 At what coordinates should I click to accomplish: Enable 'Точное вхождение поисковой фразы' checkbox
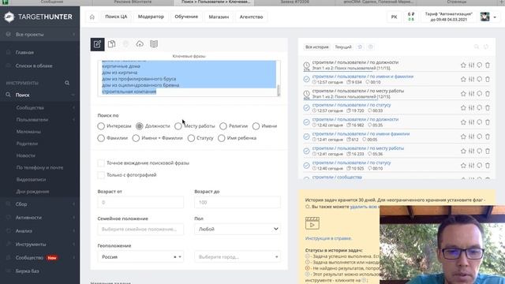(x=101, y=163)
